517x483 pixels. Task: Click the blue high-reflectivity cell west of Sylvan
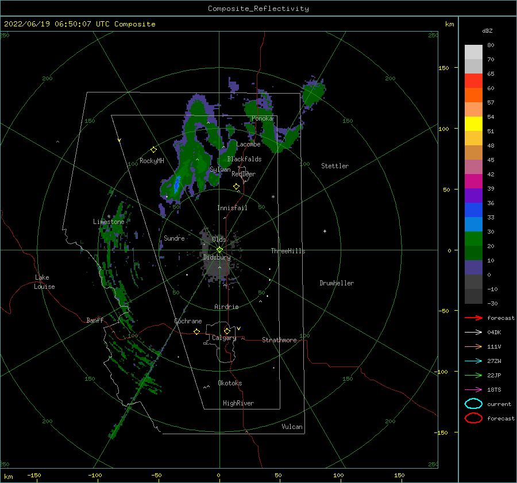pyautogui.click(x=177, y=184)
